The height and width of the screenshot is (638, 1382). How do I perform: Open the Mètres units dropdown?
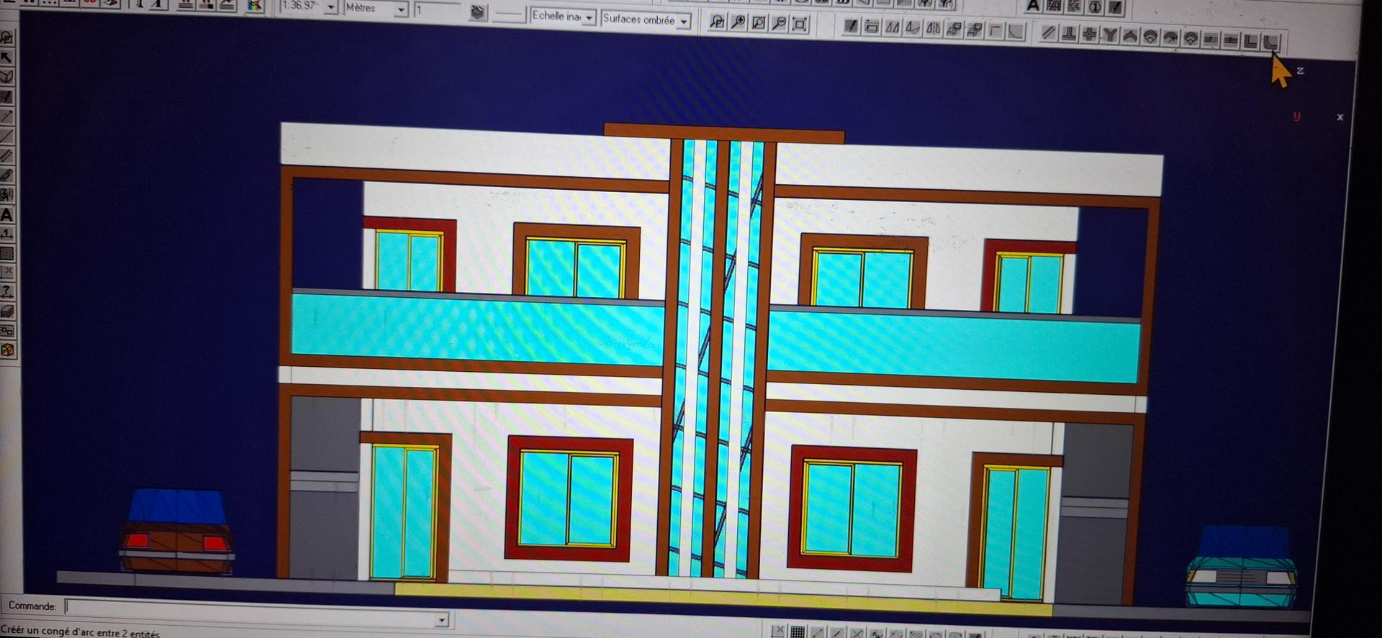tap(401, 10)
